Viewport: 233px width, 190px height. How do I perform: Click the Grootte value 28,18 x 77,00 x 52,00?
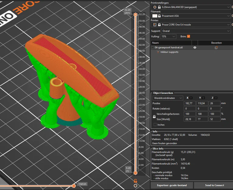click(x=175, y=135)
